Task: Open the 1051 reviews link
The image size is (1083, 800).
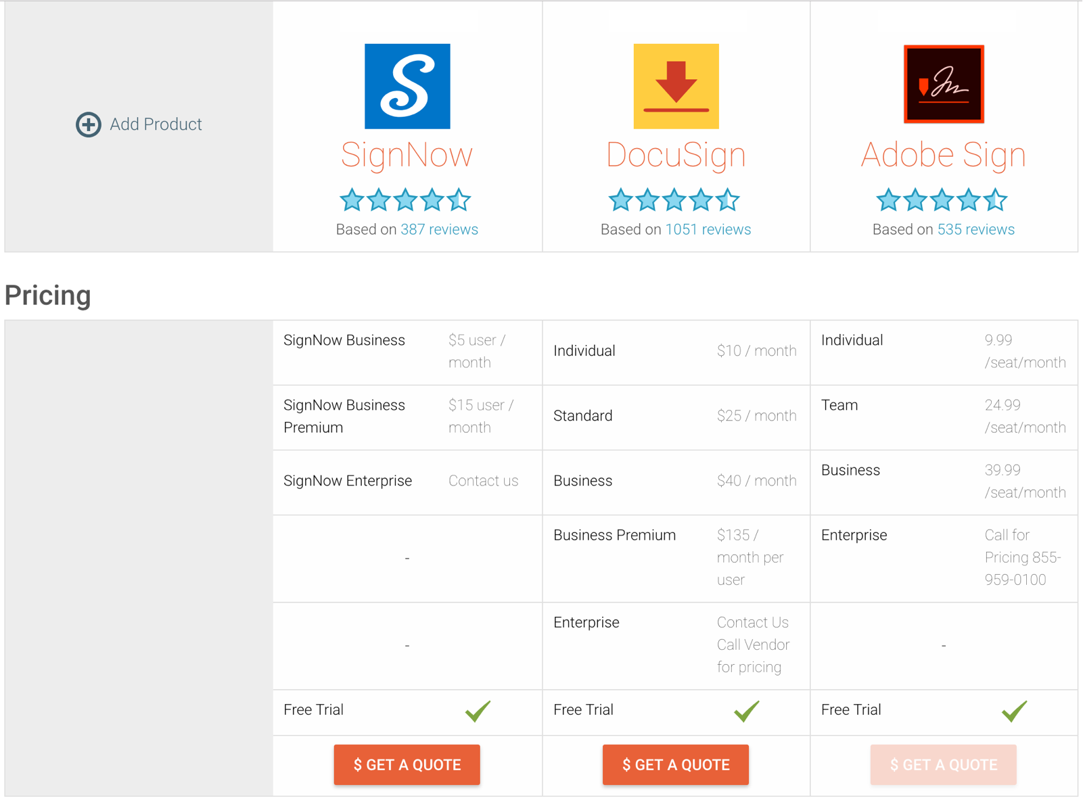Action: pos(708,229)
